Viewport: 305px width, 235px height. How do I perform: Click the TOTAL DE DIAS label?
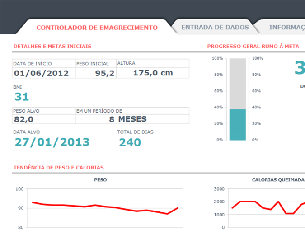(x=136, y=132)
